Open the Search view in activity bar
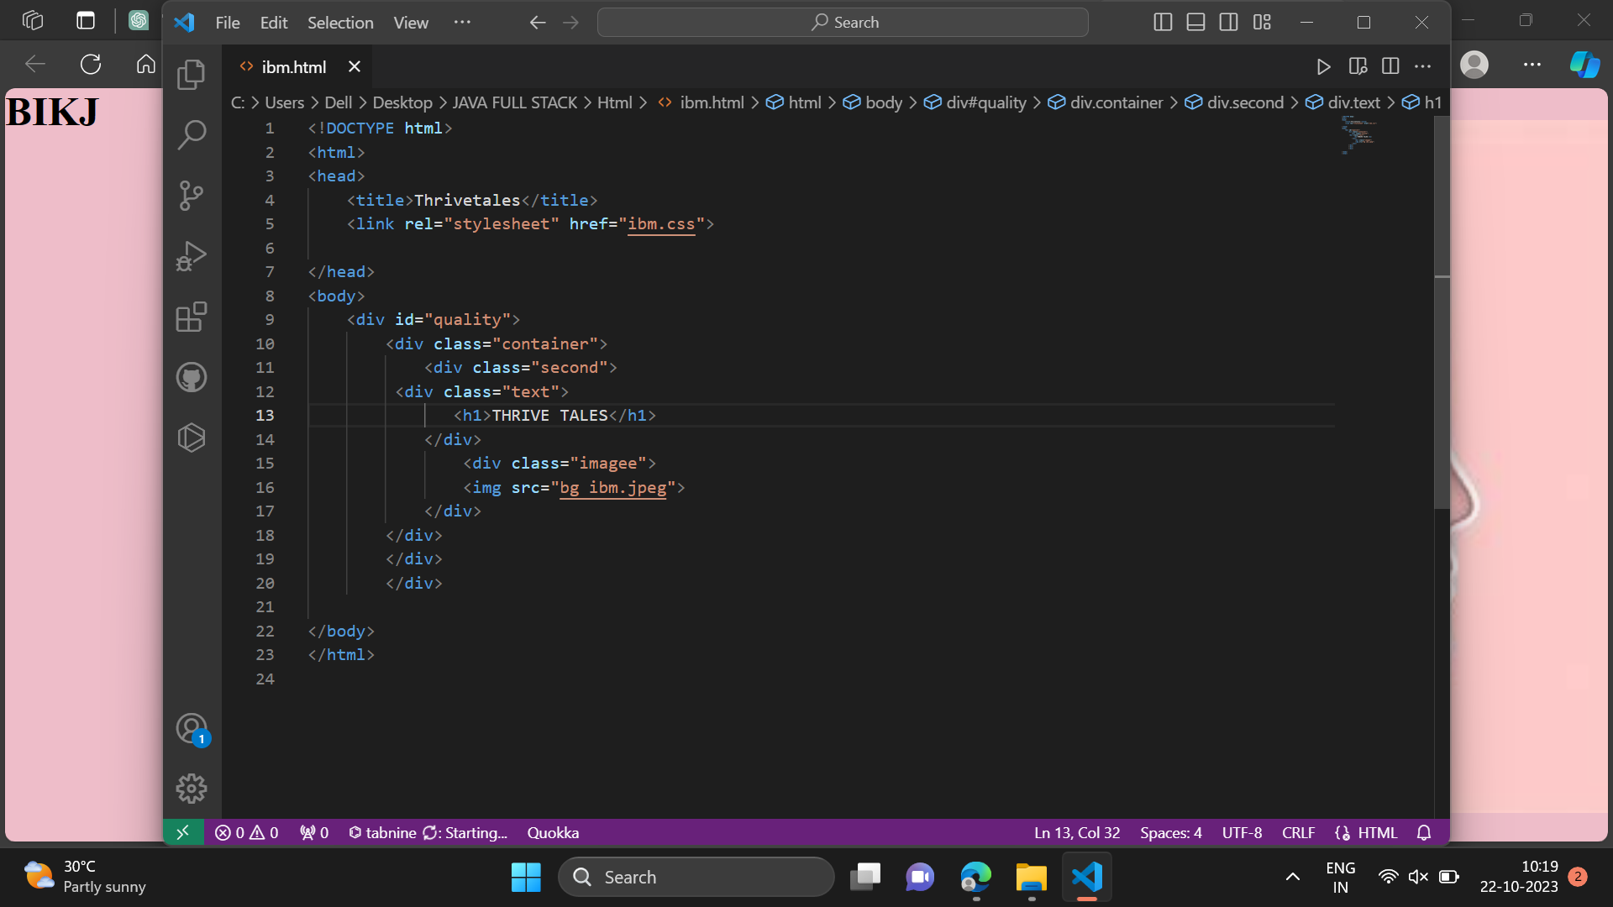 point(192,134)
